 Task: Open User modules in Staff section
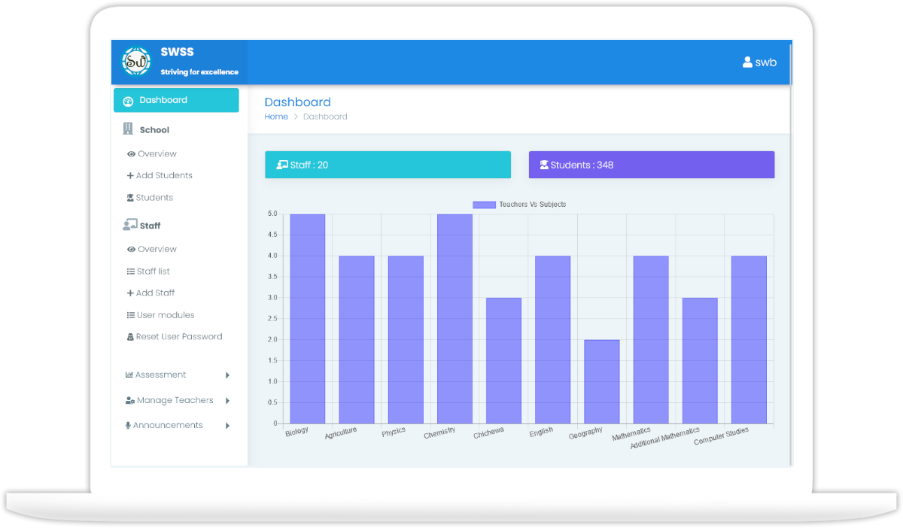pos(165,315)
